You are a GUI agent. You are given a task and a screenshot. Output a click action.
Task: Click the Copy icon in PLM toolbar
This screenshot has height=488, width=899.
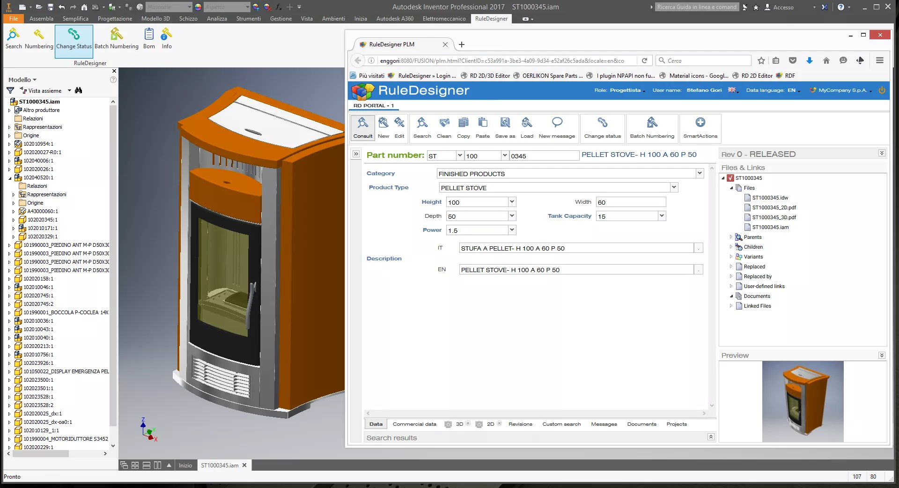click(x=464, y=127)
